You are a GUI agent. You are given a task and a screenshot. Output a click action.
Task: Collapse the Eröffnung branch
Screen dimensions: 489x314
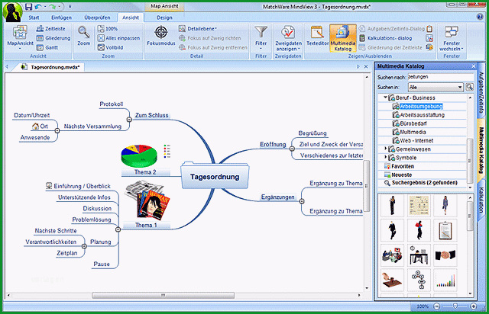tap(292, 149)
